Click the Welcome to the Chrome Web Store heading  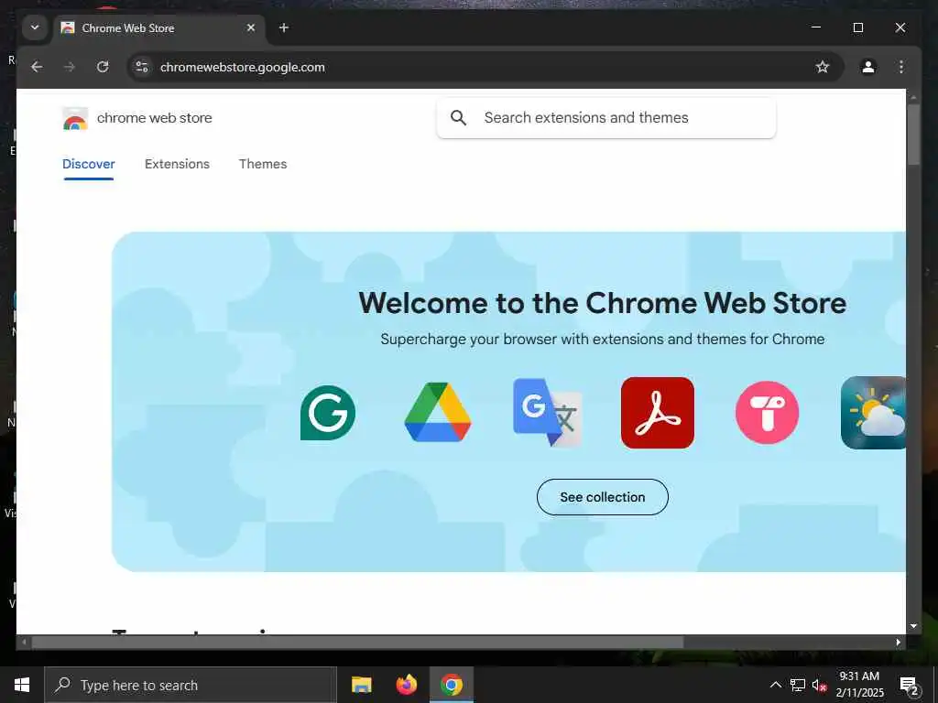click(603, 302)
